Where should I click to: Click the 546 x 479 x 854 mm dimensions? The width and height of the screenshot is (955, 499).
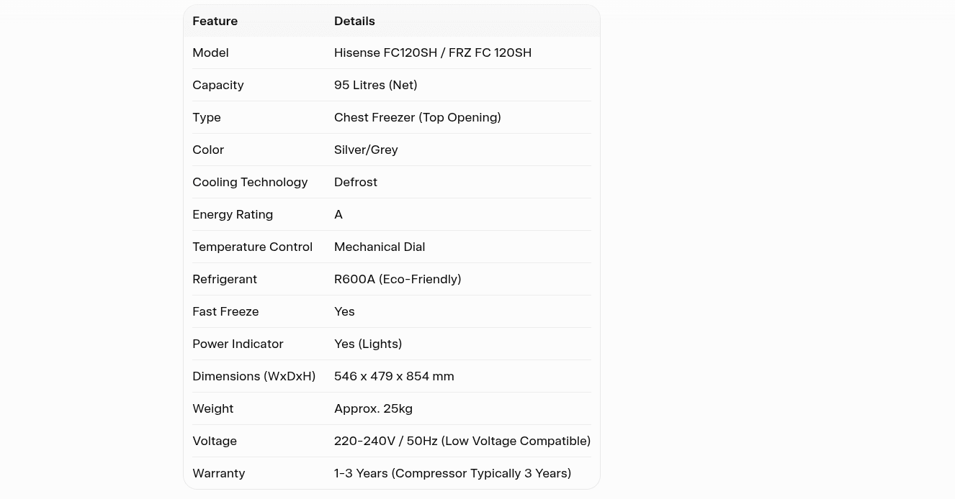pyautogui.click(x=394, y=376)
